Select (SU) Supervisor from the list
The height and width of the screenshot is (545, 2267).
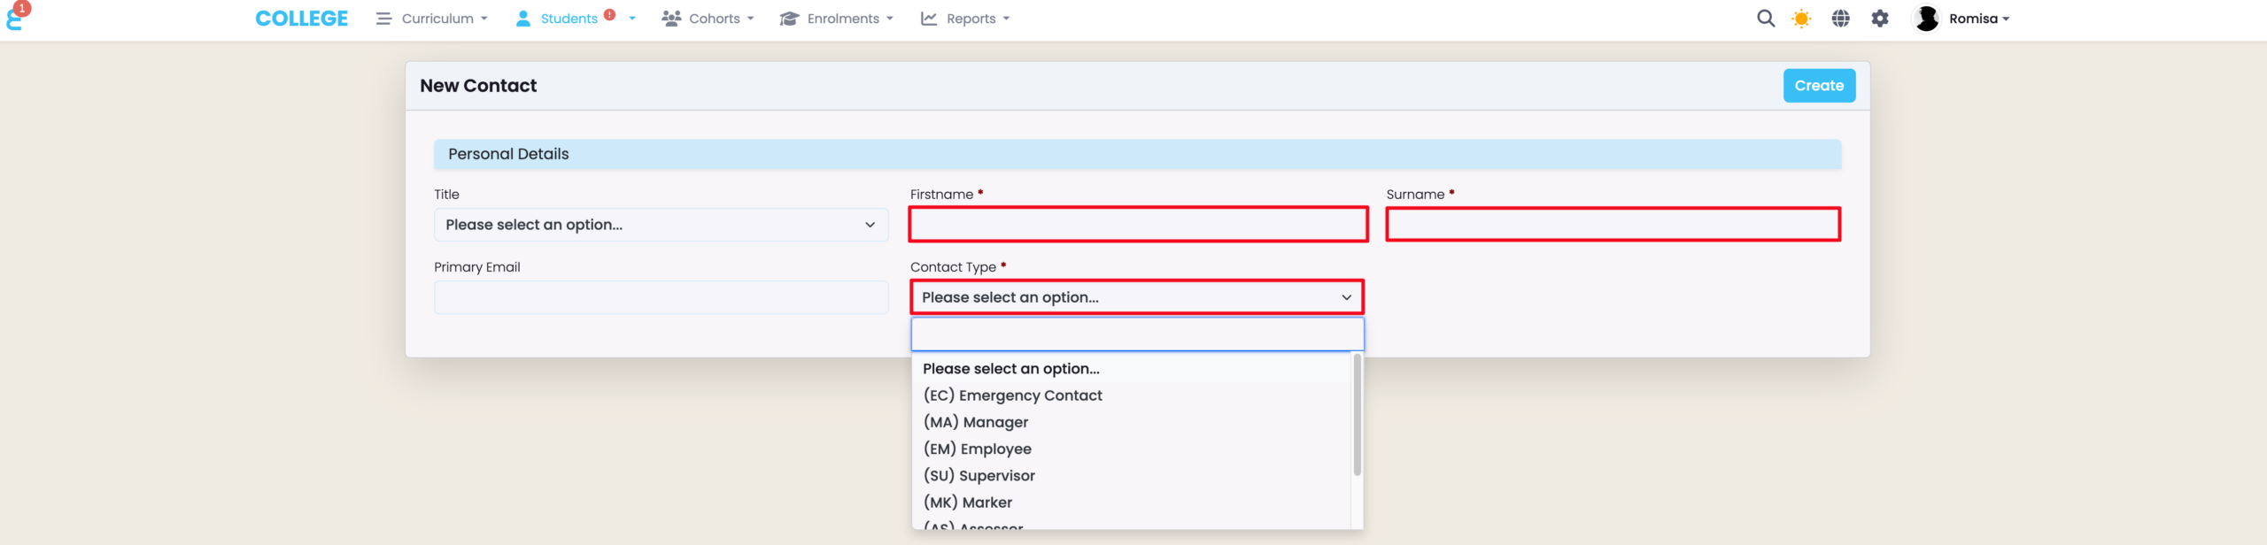[979, 476]
